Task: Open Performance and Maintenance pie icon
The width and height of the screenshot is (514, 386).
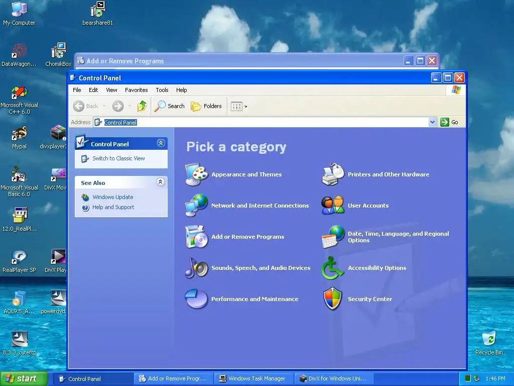Action: point(196,299)
